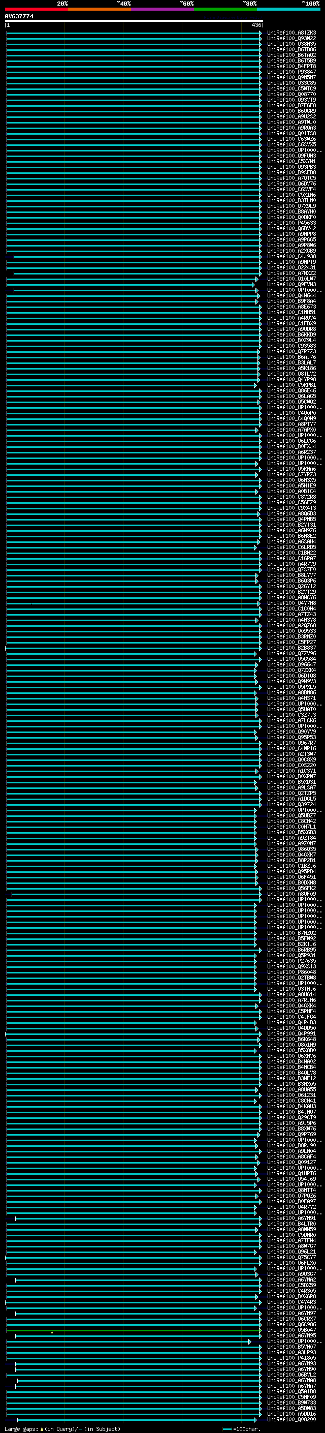325x1433 pixels.
Task: Select hit label UniRef100_Q93VT9
Action: tap(291, 100)
